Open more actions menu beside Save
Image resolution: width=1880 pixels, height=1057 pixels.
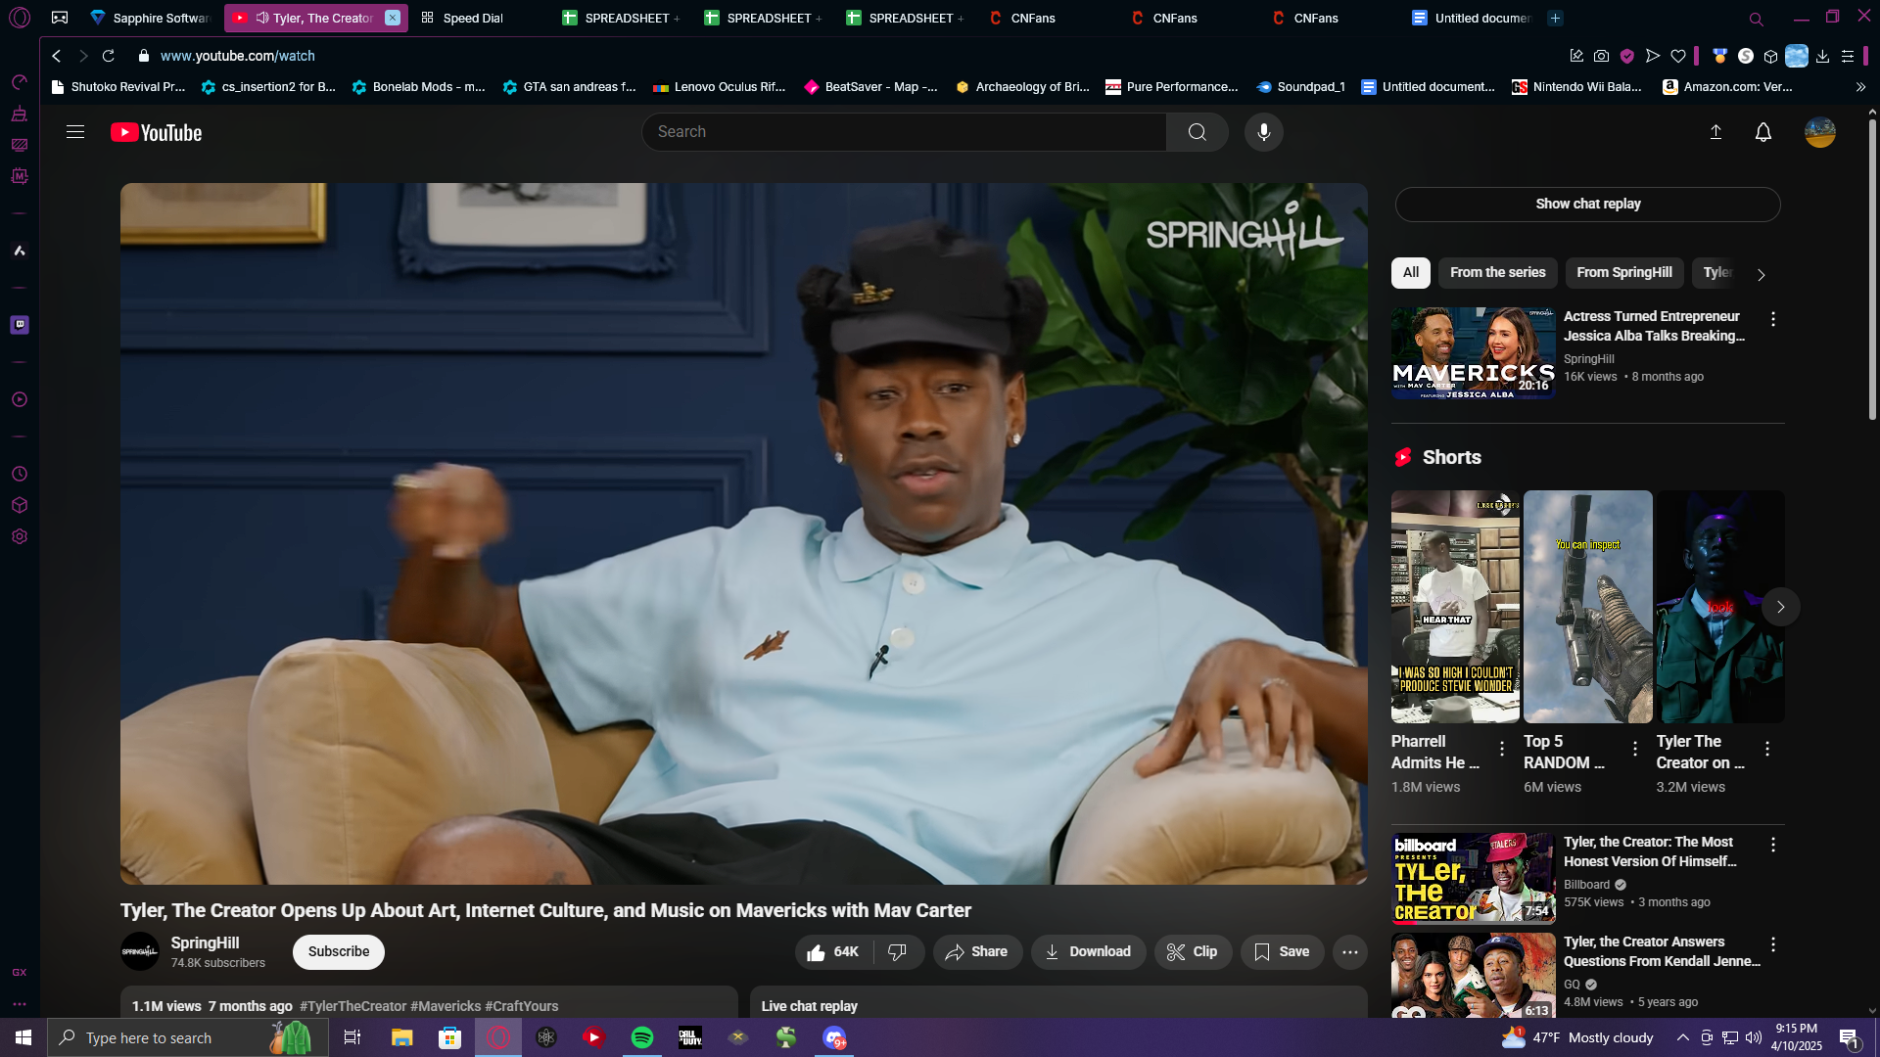coord(1349,951)
